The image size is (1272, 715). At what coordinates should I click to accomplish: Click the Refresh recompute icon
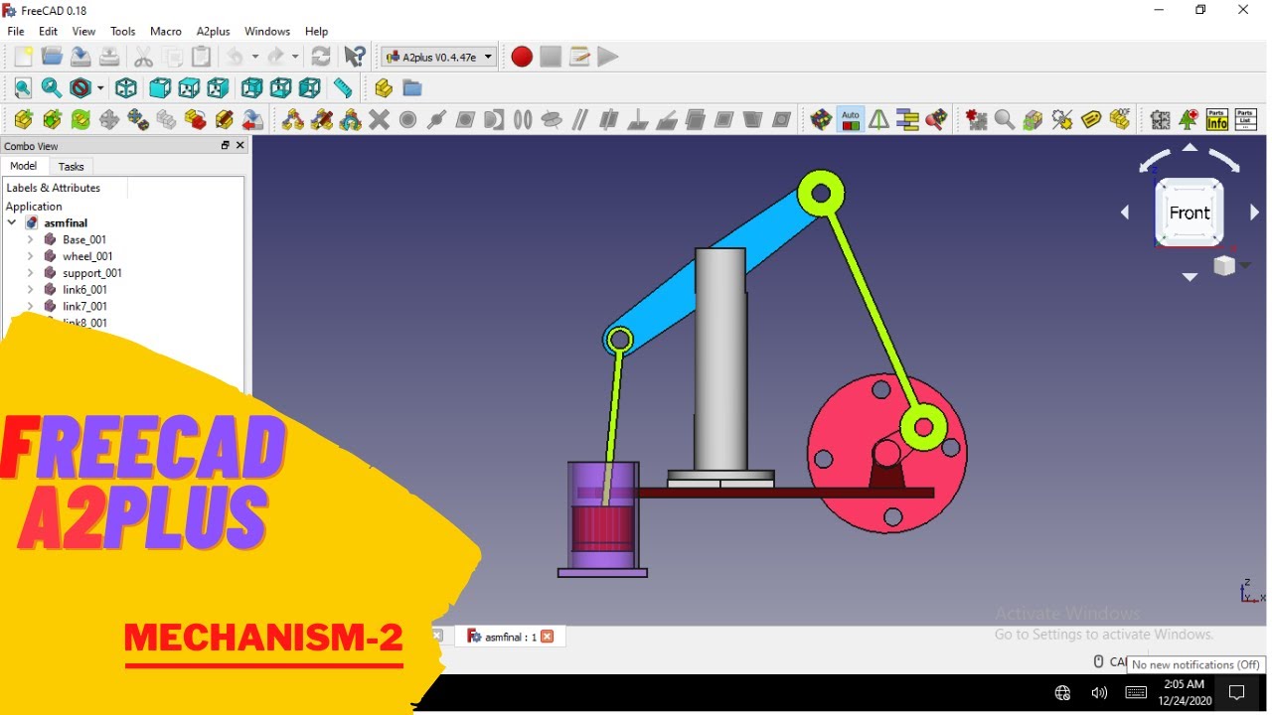[321, 57]
